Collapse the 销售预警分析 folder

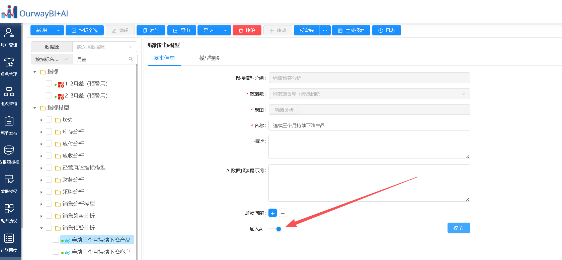coord(41,228)
